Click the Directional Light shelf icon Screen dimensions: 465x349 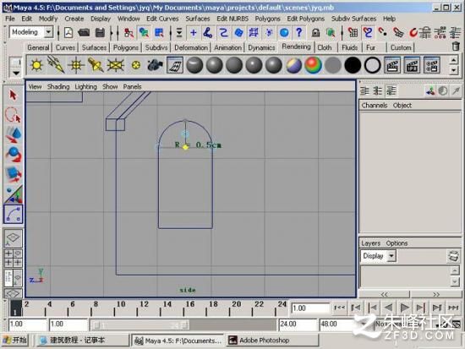[x=56, y=65]
